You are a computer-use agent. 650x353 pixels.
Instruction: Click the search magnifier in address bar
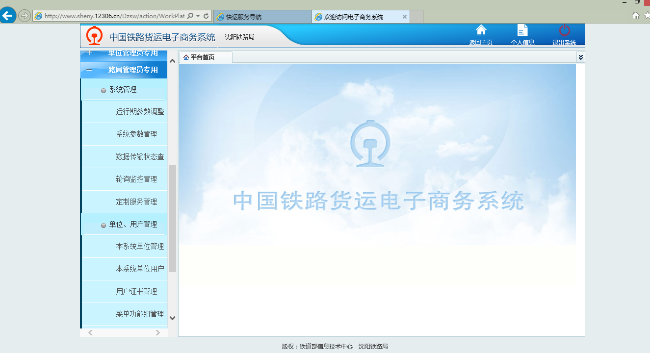coord(190,16)
